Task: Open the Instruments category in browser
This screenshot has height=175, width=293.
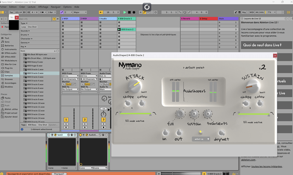Action: [x=10, y=49]
